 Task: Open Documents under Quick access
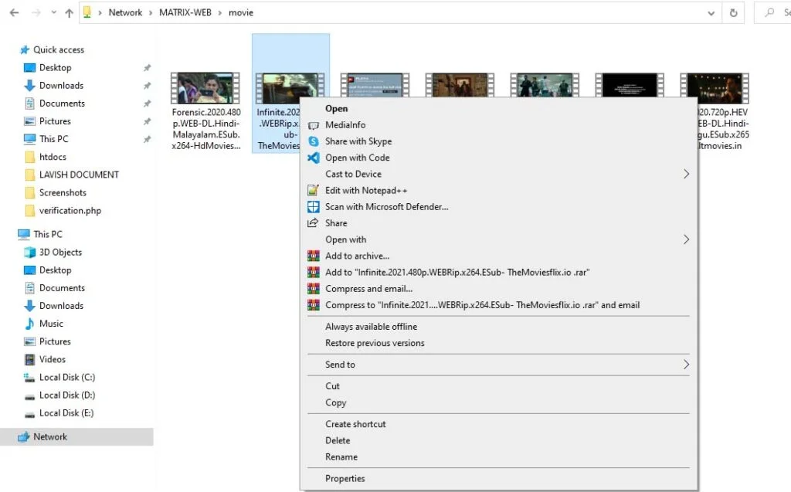click(62, 103)
